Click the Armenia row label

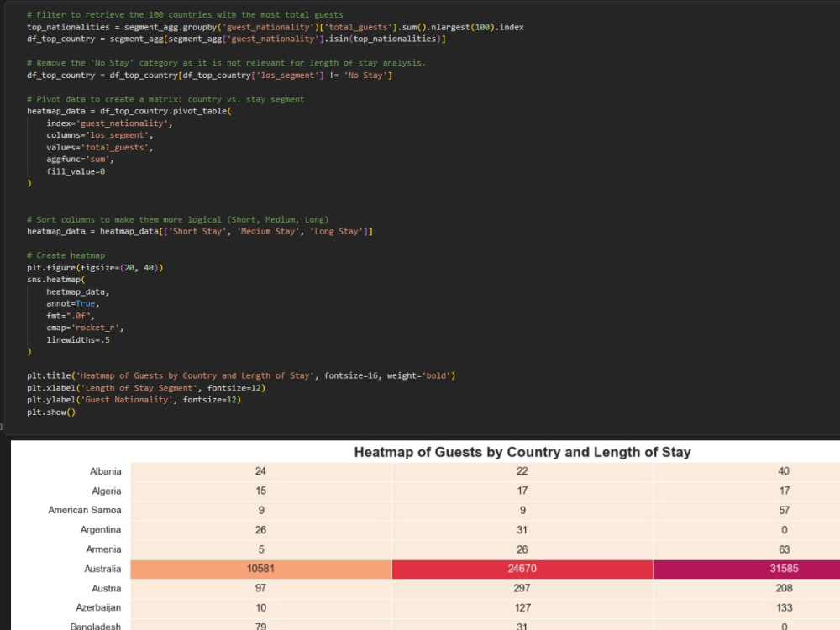click(104, 549)
